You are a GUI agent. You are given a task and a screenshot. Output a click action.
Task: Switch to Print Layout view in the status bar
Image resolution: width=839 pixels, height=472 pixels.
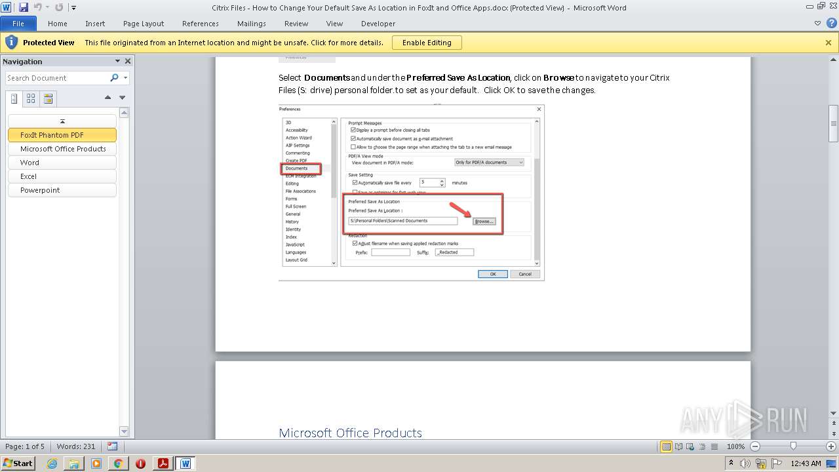point(666,446)
